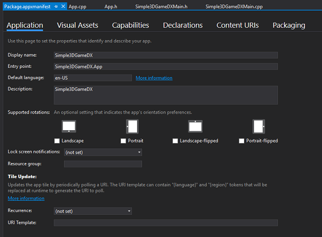Viewport: 322px width, 237px height.
Task: Open the Declarations tab
Action: 183,26
